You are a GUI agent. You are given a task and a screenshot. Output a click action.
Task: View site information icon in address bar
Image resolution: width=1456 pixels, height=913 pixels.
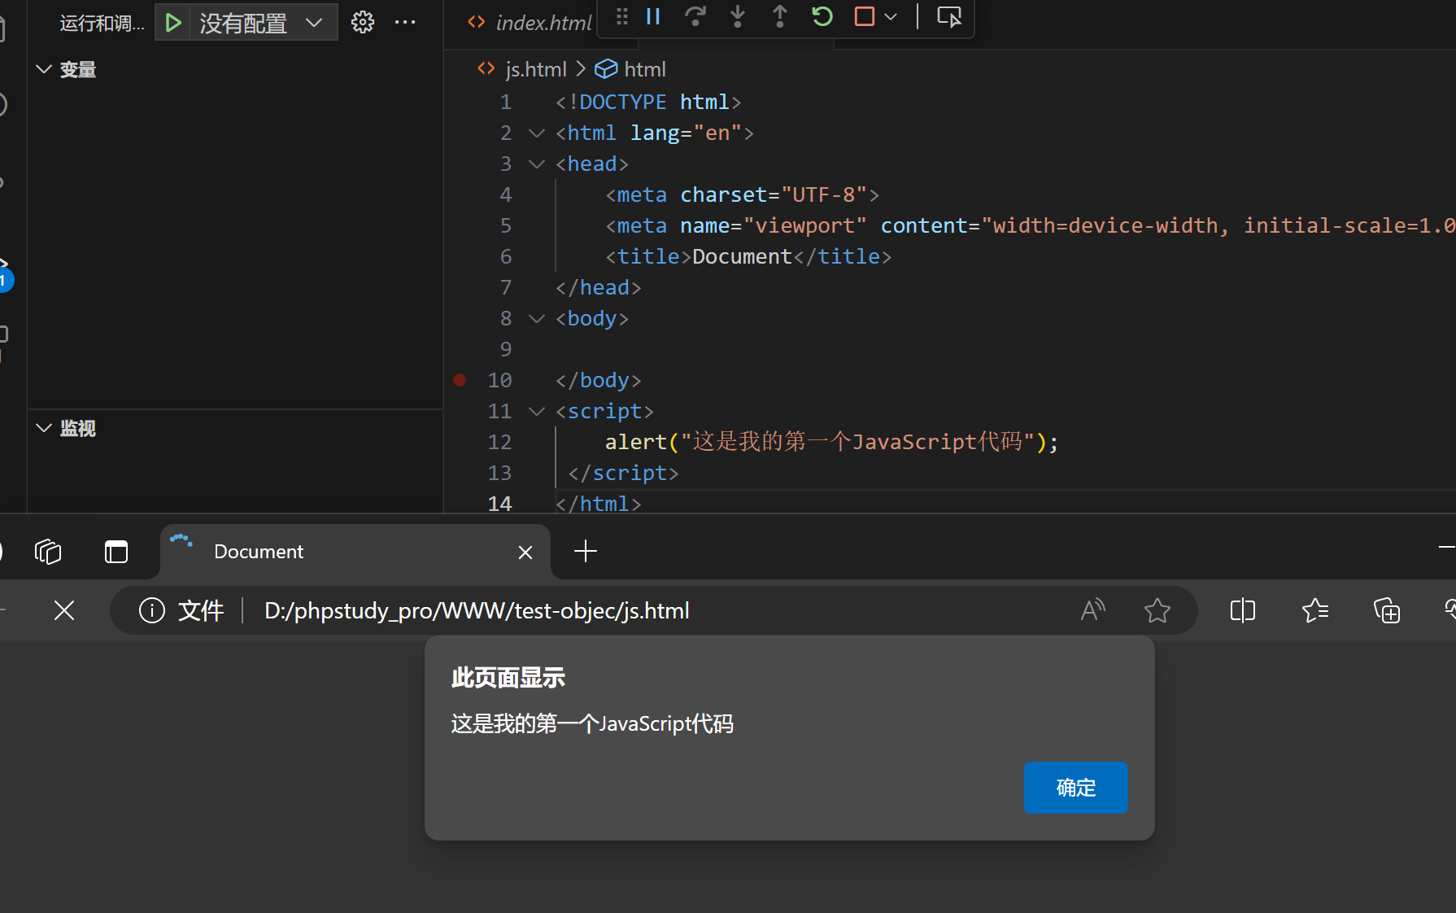[x=152, y=610]
